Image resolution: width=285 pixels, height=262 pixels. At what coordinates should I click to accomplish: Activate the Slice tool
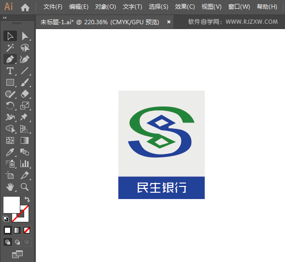pyautogui.click(x=25, y=175)
